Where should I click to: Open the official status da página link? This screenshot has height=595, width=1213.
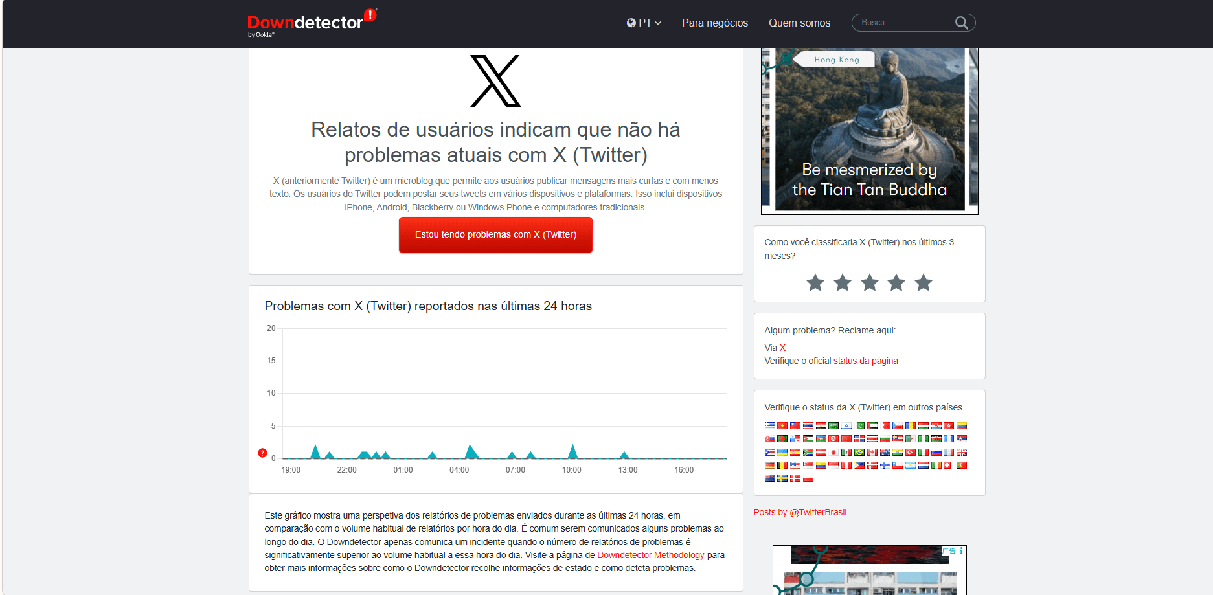click(x=866, y=361)
